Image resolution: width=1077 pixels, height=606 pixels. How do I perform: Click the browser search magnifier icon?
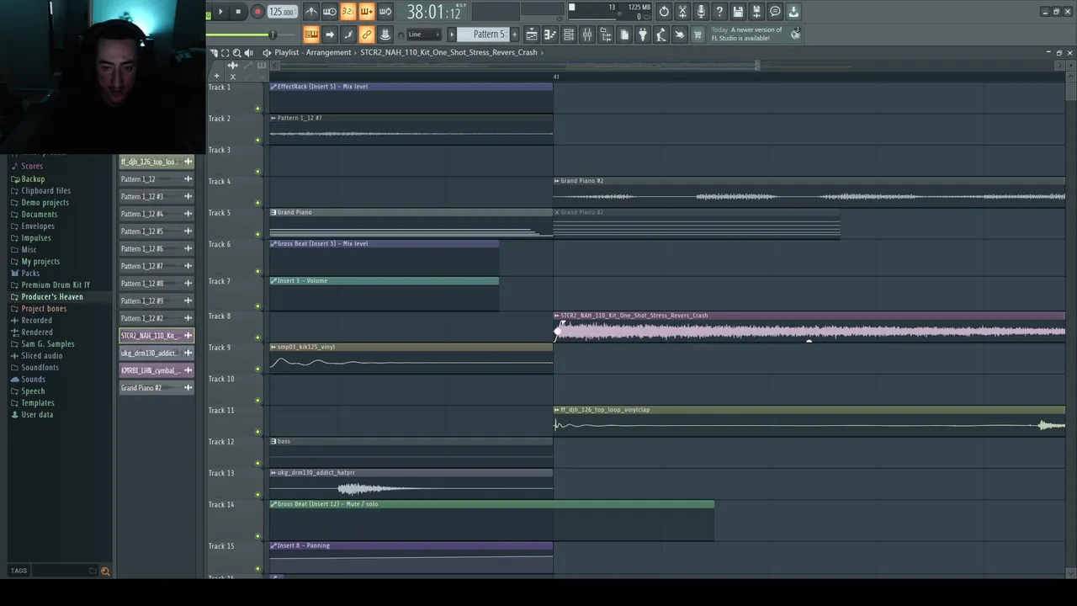click(105, 571)
